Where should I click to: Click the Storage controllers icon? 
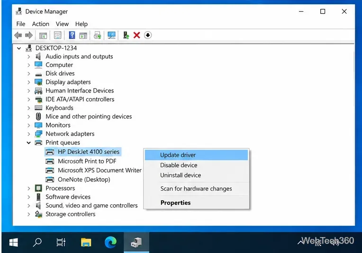pos(38,214)
